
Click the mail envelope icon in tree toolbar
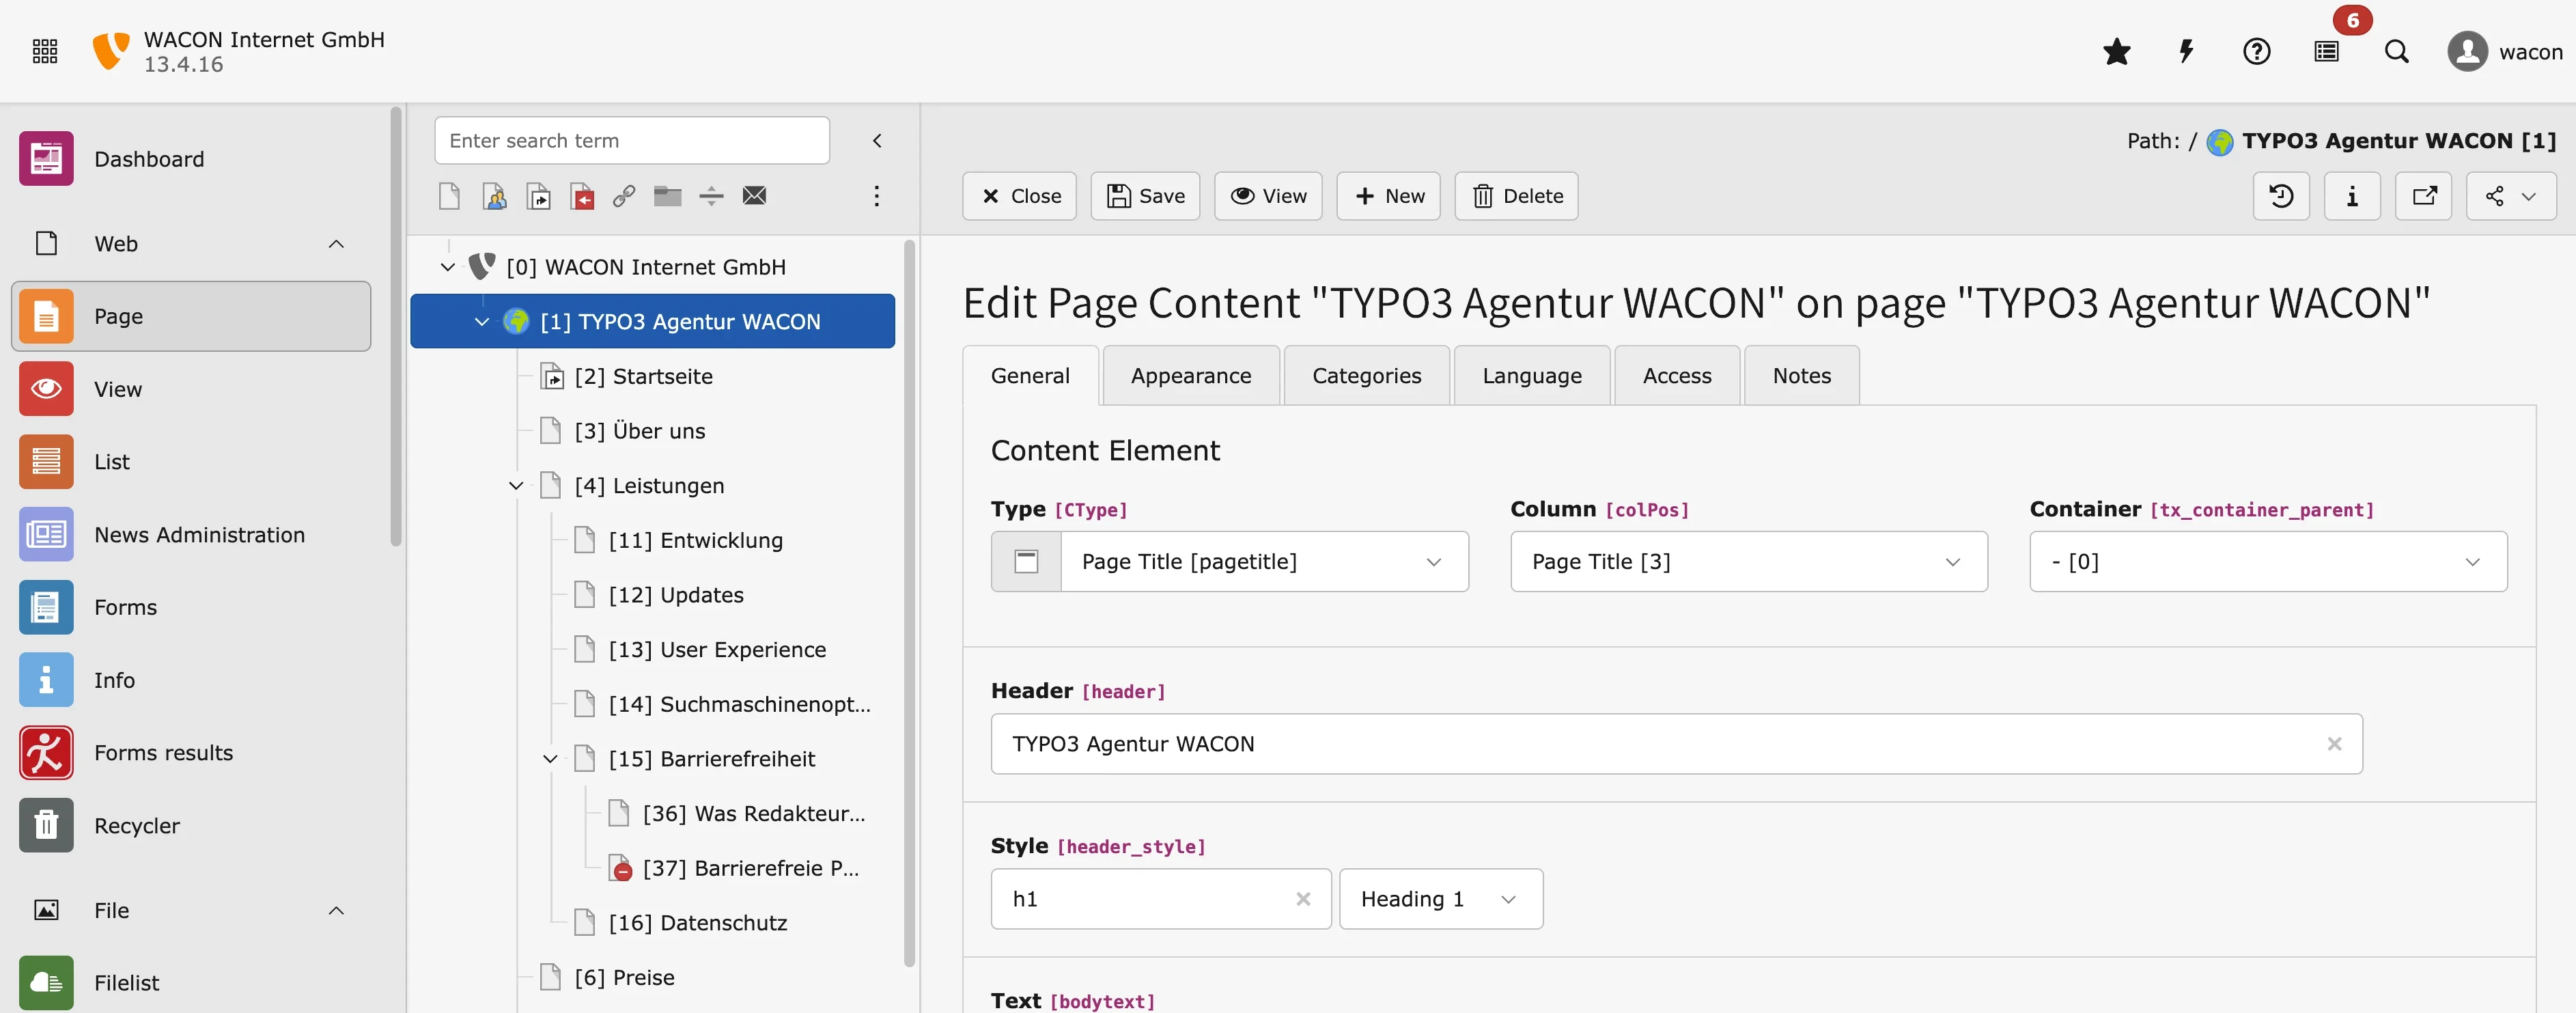[x=755, y=197]
